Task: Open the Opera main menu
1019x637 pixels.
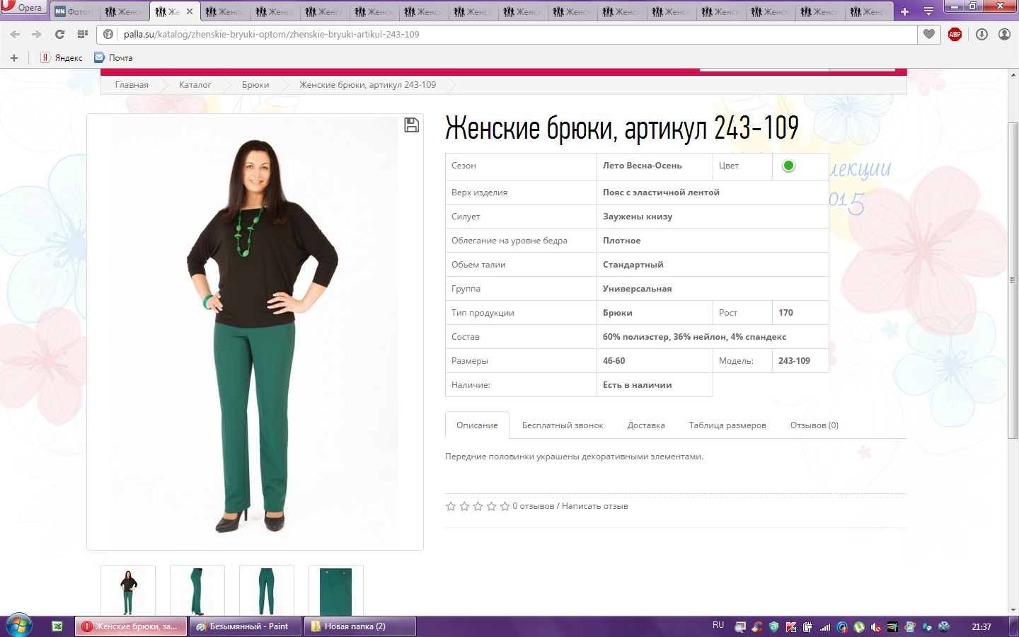Action: coord(23,8)
